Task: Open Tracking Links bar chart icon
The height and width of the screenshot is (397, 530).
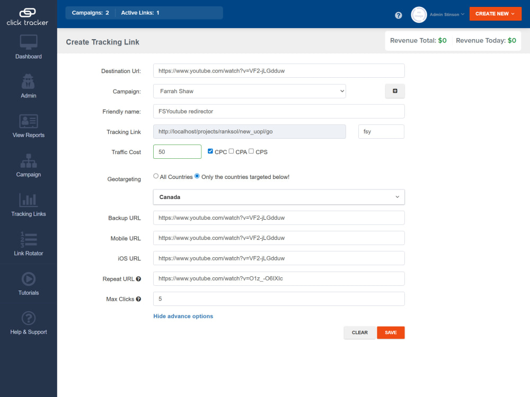Action: click(x=29, y=200)
